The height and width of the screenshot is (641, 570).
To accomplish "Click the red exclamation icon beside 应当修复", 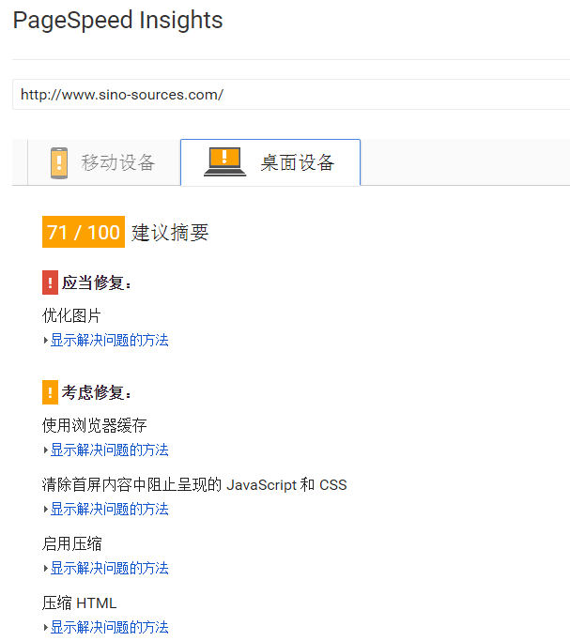I will click(50, 282).
